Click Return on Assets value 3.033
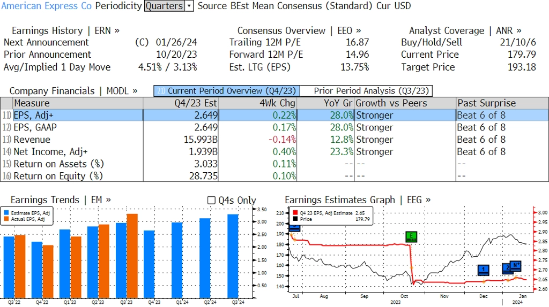The height and width of the screenshot is (307, 549). [x=206, y=164]
